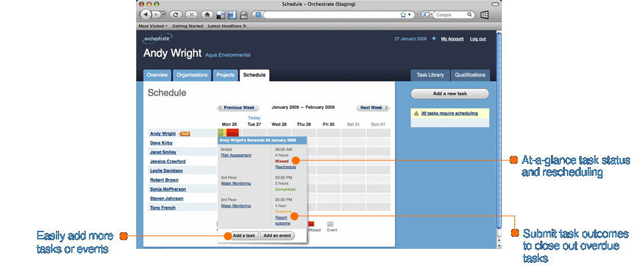Click the browser Back arrow button
The height and width of the screenshot is (274, 638).
[146, 14]
